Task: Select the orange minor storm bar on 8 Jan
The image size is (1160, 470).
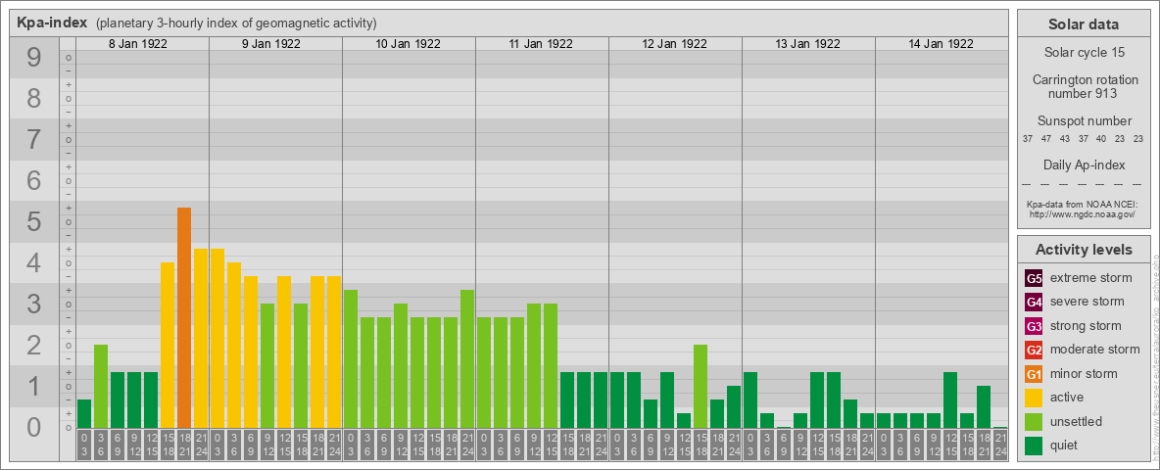Action: [184, 318]
